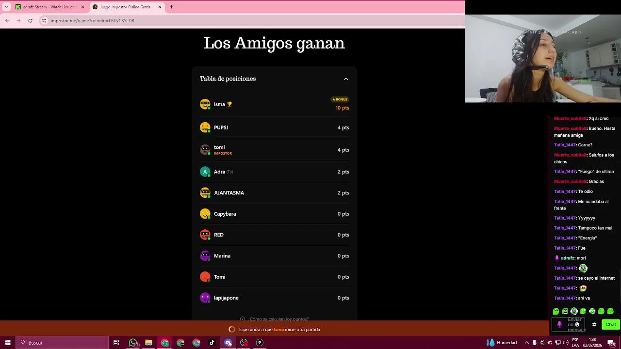Click the Buscar taskbar search box
The height and width of the screenshot is (349, 621).
[62, 343]
